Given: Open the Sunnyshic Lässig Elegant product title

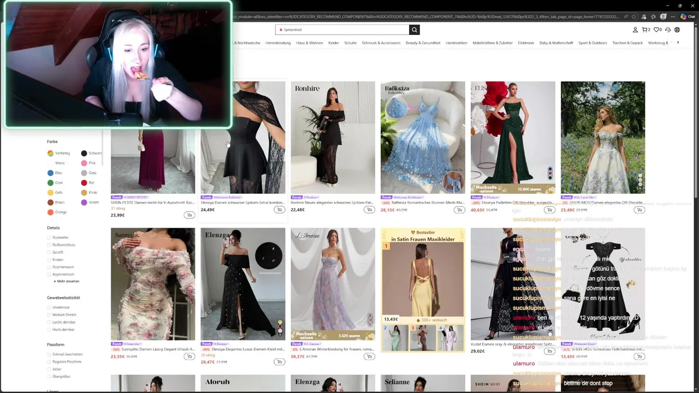Looking at the screenshot, I should click(x=158, y=349).
